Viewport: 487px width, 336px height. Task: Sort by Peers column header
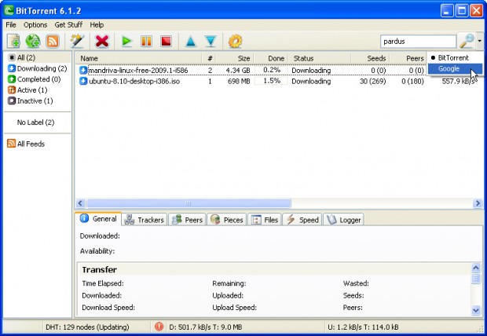point(408,58)
